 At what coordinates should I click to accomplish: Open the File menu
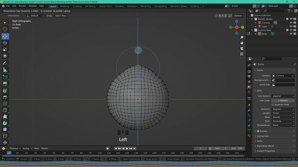pos(8,6)
